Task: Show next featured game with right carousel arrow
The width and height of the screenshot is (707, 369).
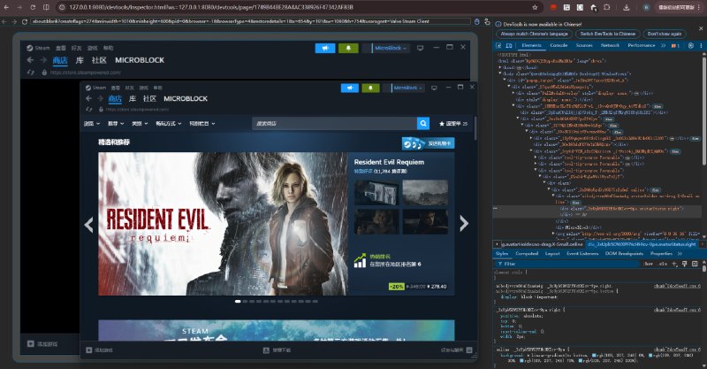Action: point(464,224)
